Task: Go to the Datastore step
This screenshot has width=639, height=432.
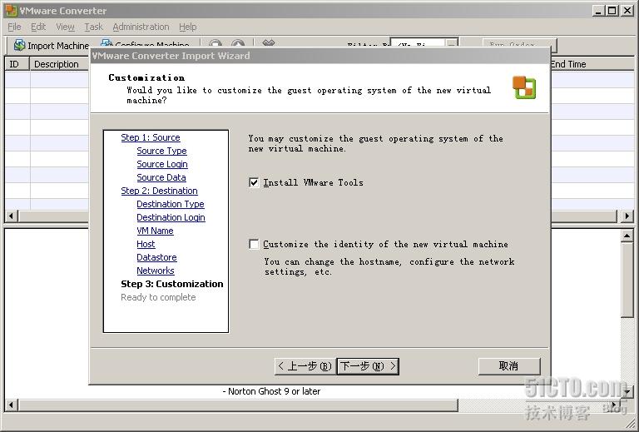Action: pos(157,257)
